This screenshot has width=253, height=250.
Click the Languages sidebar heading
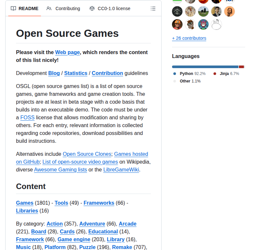click(186, 56)
